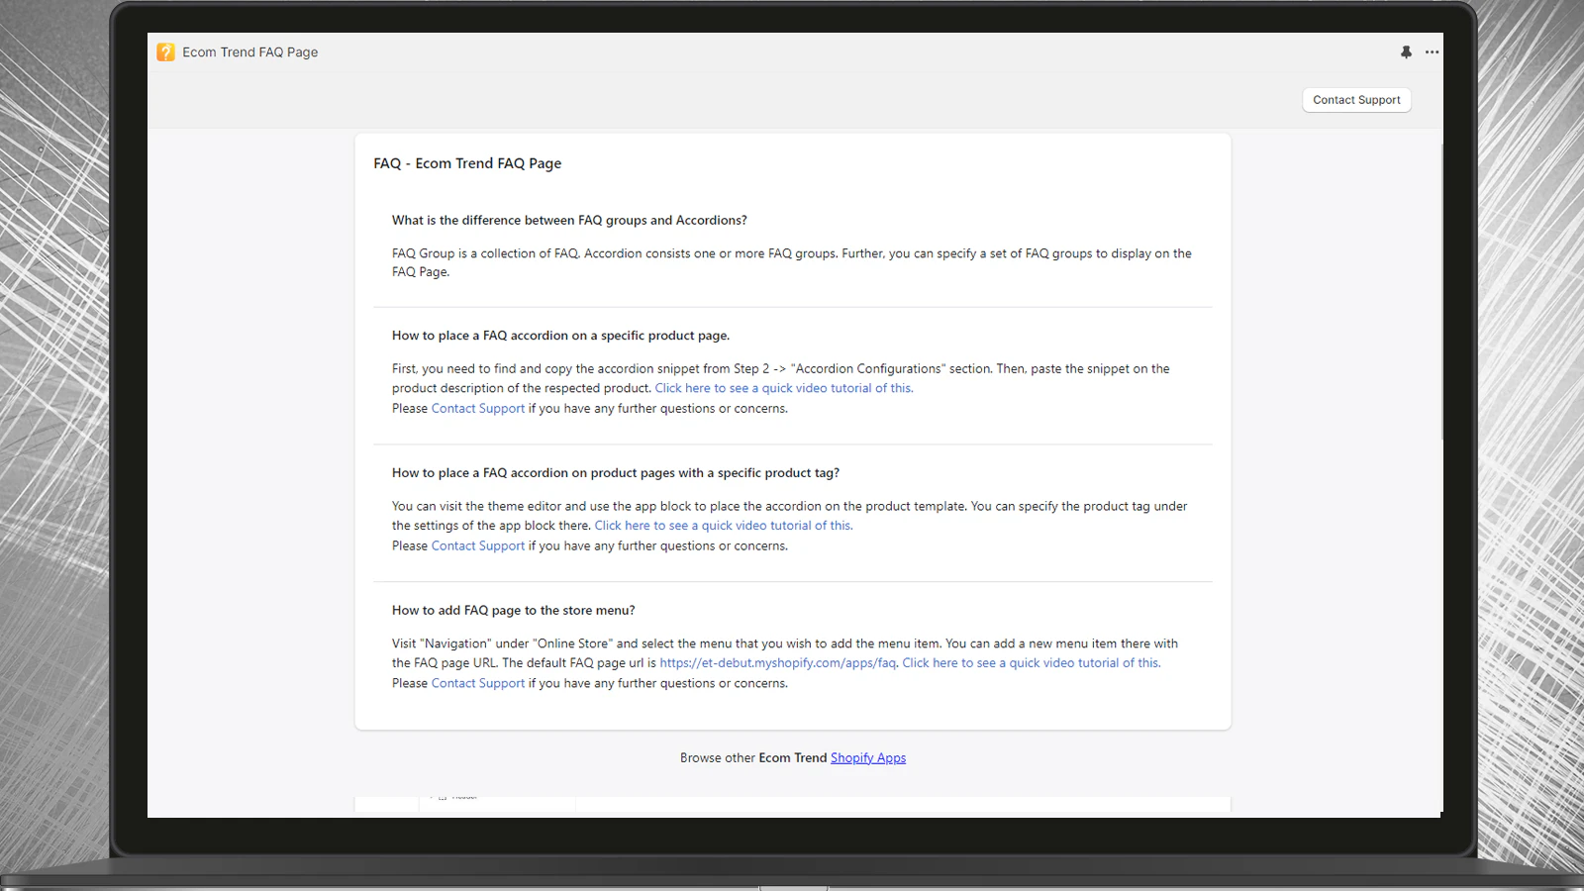Click question about accordion with specific product tag

(x=616, y=473)
